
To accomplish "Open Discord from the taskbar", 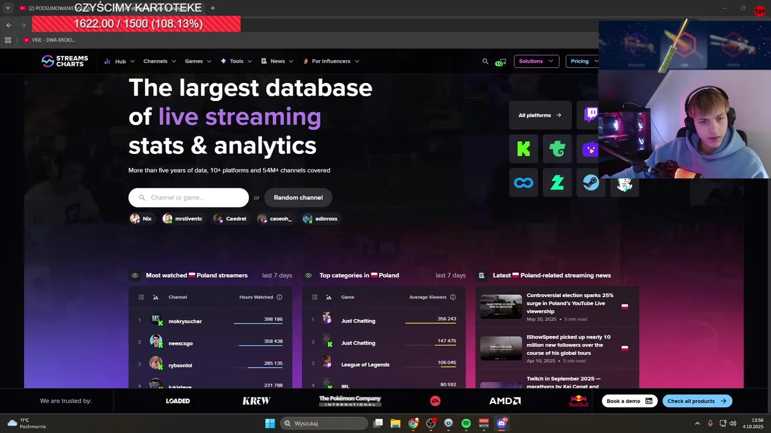I will [502, 423].
